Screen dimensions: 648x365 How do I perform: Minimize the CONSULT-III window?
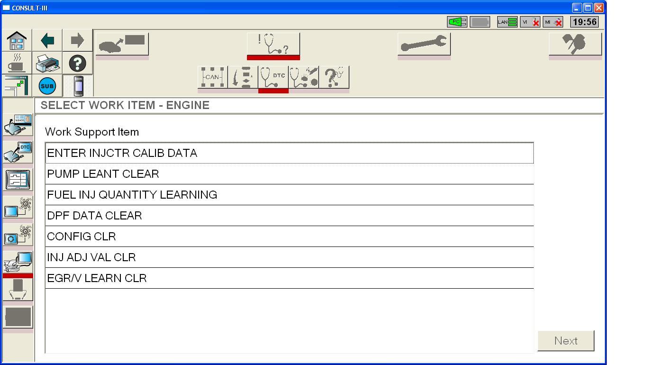[x=577, y=8]
